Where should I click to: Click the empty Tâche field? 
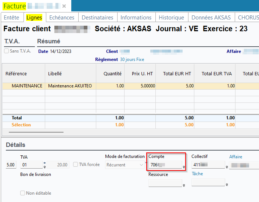[x=208, y=183]
